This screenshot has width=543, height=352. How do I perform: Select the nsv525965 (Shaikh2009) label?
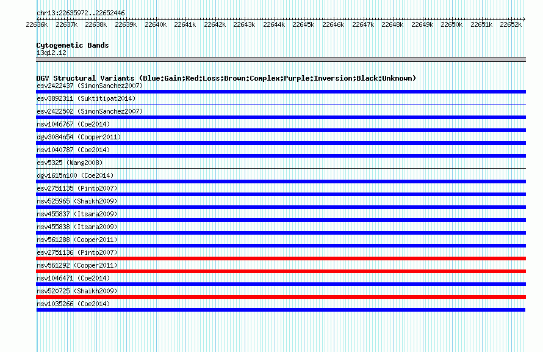click(x=77, y=201)
